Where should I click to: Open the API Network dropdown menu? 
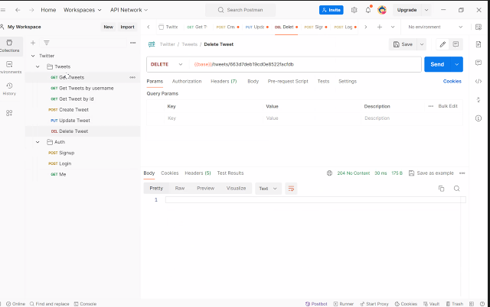129,10
